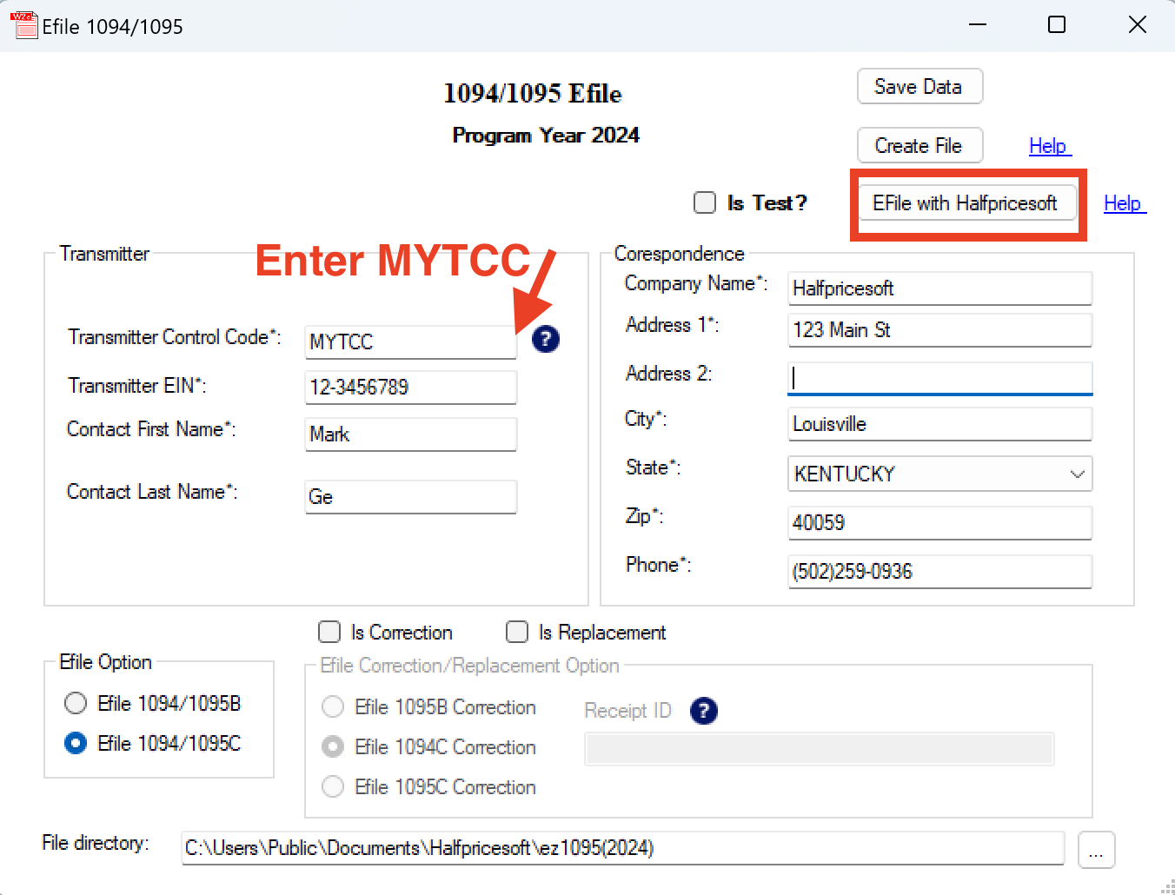This screenshot has width=1175, height=895.
Task: Click the Save Data button
Action: coord(919,86)
